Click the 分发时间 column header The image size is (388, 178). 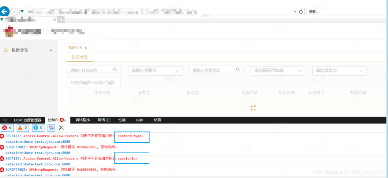pos(316,93)
